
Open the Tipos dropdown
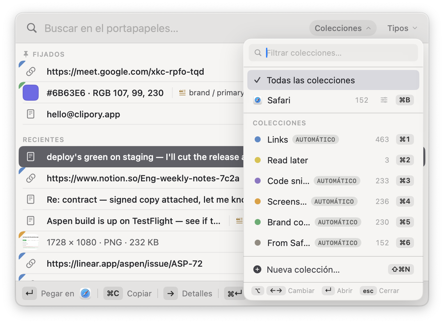(x=402, y=28)
